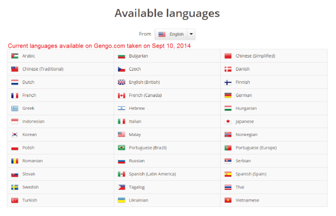Click the Czech flag icon
This screenshot has height=216, width=336.
pos(122,69)
